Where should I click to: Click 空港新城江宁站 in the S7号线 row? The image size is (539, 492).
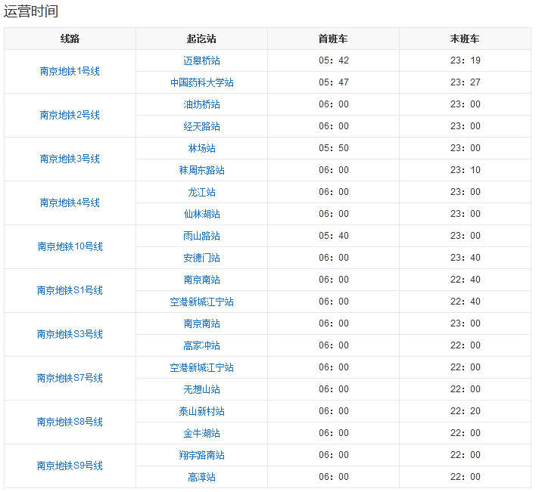[201, 368]
